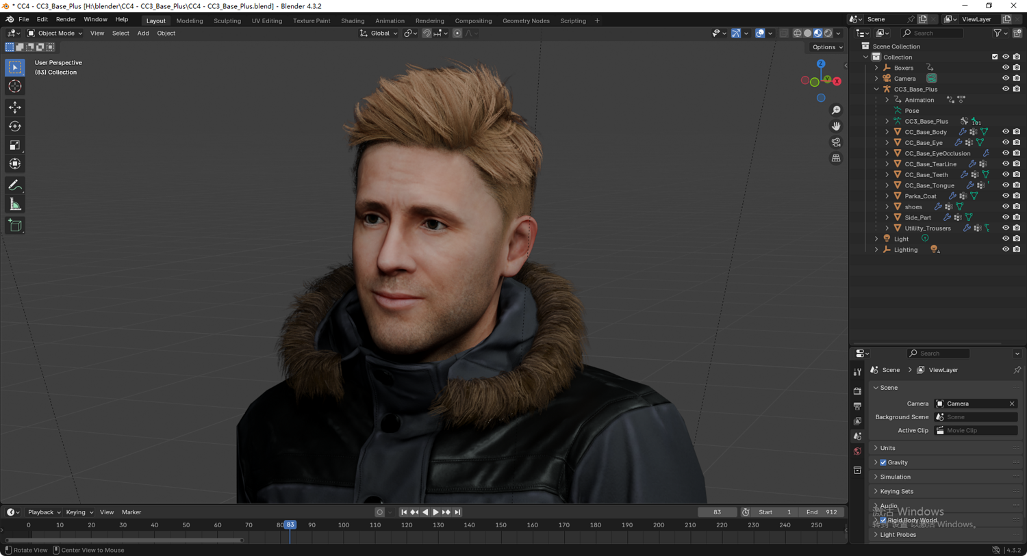Add a new workspace tab
The height and width of the screenshot is (556, 1027).
tap(597, 21)
